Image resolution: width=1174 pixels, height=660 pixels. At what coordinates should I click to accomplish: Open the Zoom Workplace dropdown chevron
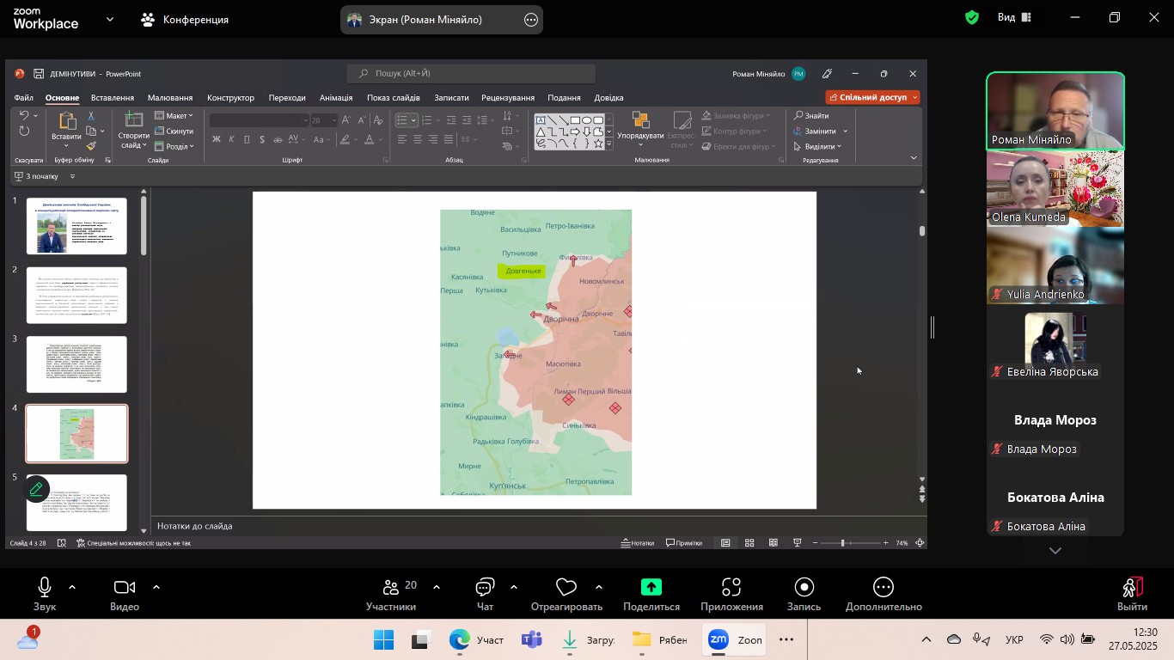(109, 19)
